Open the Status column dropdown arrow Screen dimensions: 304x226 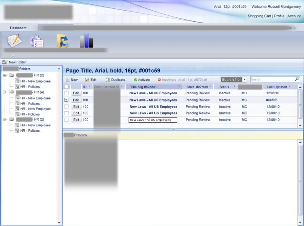[x=234, y=87]
